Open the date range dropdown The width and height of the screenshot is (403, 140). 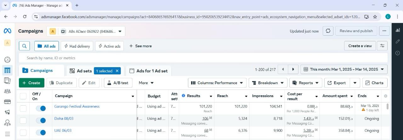tap(344, 69)
